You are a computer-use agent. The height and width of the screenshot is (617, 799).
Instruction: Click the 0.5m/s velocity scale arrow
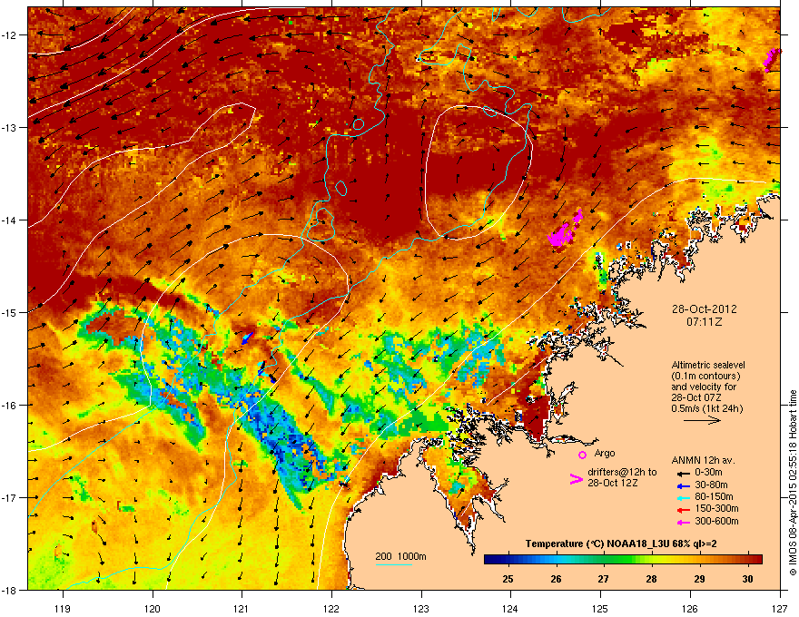[702, 420]
